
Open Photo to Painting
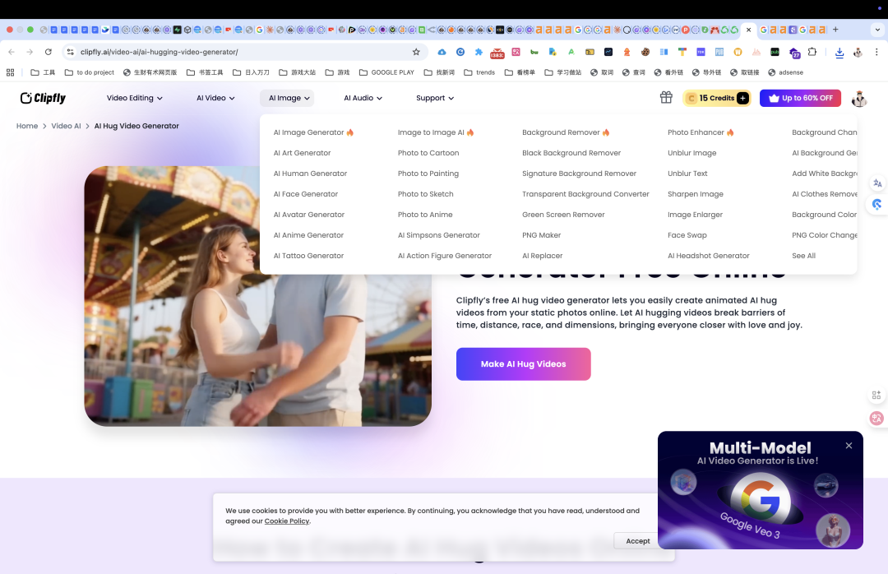428,174
